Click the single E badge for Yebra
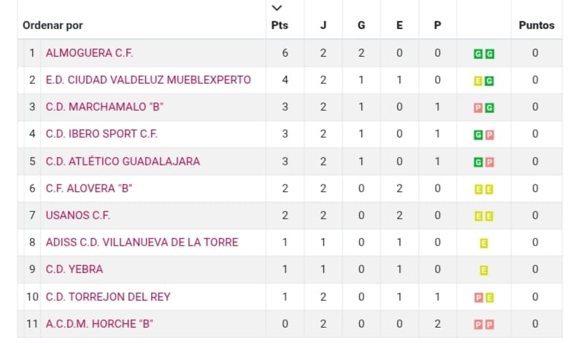This screenshot has width=570, height=343. point(484,270)
